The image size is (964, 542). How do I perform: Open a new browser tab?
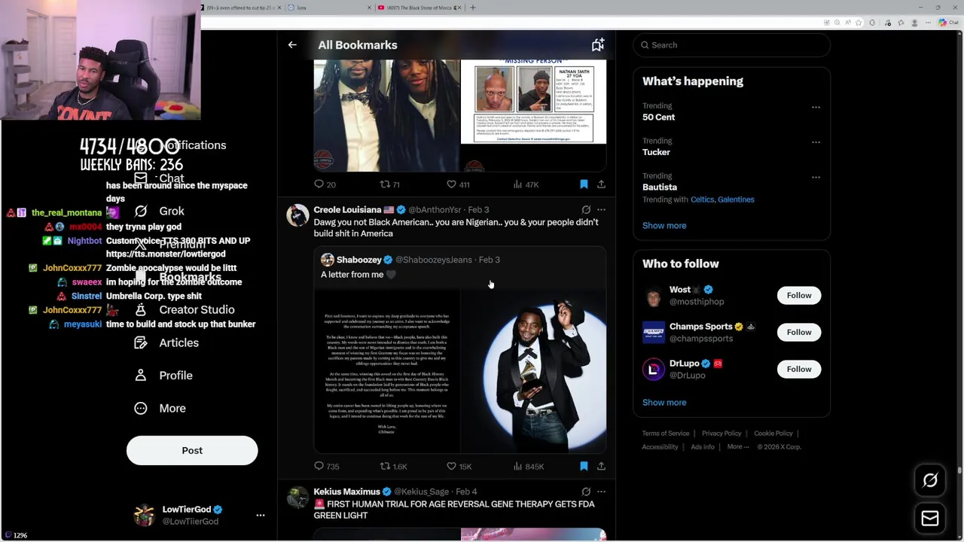point(473,8)
